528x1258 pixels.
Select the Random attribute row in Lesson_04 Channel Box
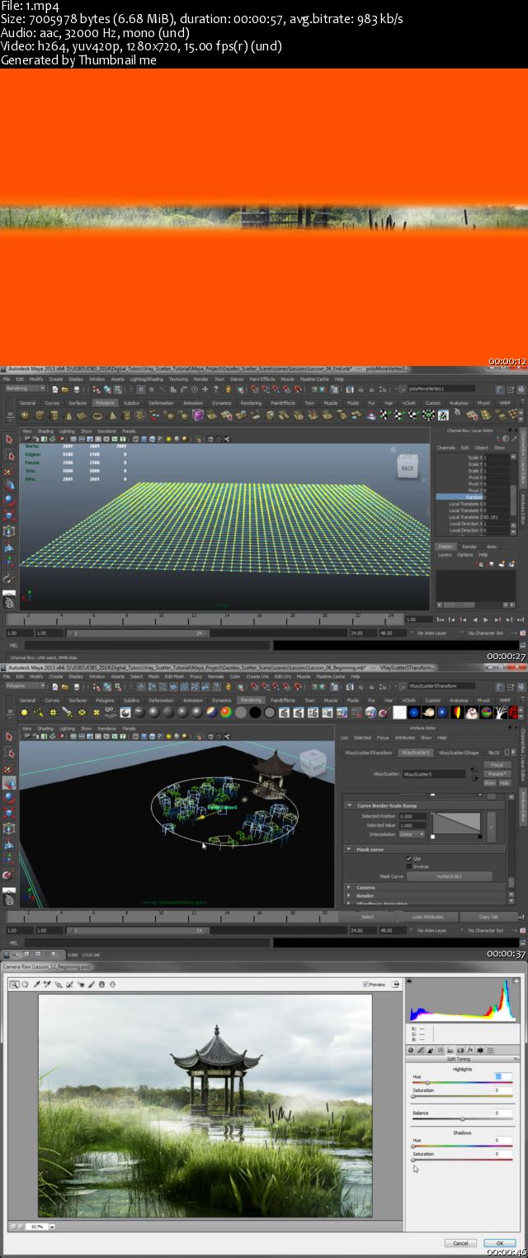click(x=472, y=497)
